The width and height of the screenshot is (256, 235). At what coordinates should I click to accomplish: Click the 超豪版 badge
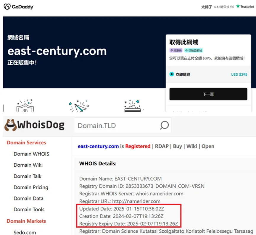176,50
